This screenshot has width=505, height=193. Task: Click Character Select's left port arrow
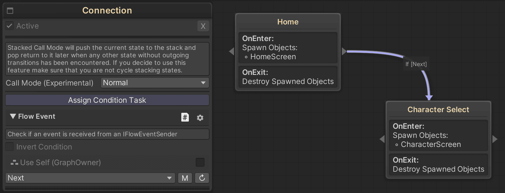[382, 139]
